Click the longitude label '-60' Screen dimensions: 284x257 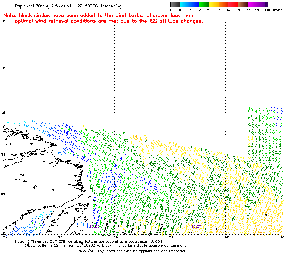point(4,237)
